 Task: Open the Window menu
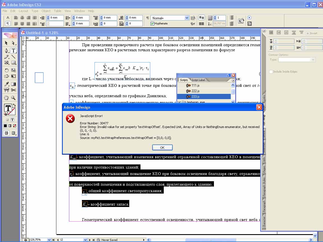tap(79, 11)
